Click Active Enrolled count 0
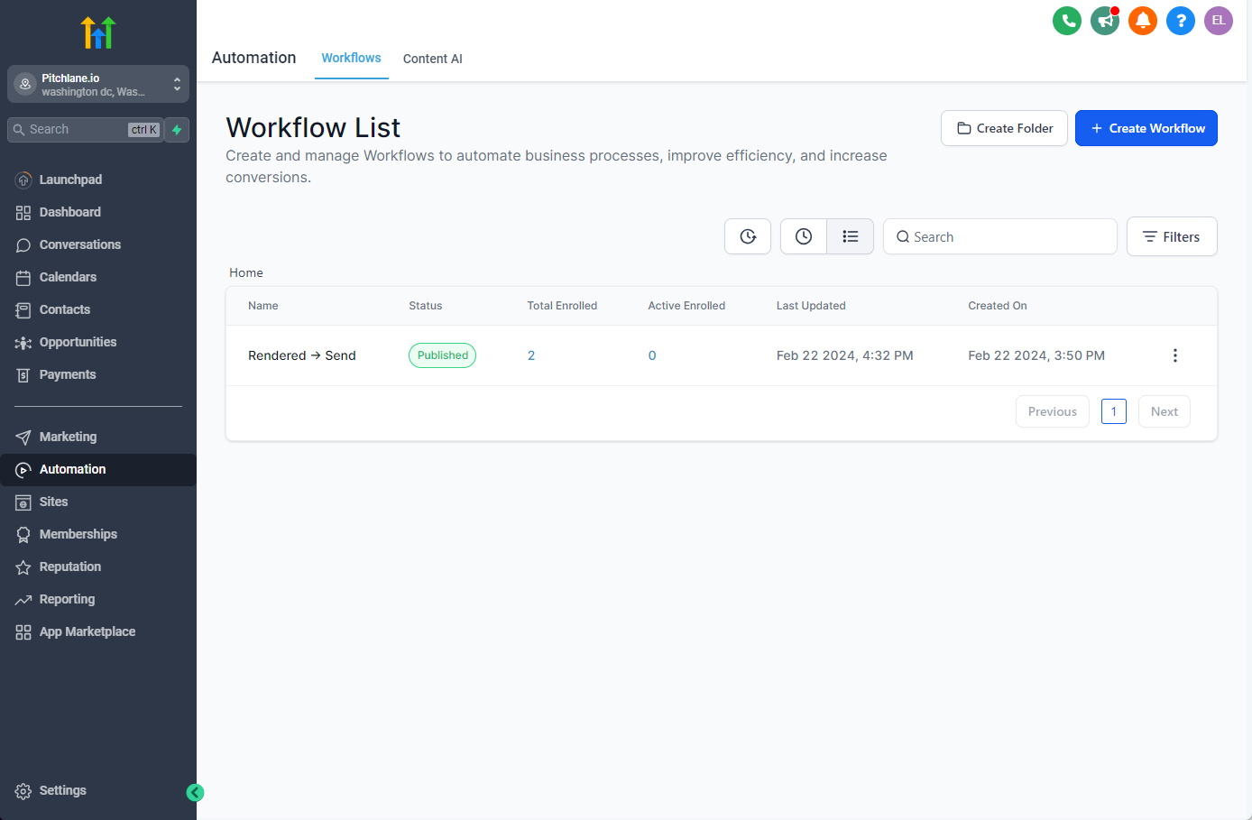The image size is (1252, 820). 652,355
